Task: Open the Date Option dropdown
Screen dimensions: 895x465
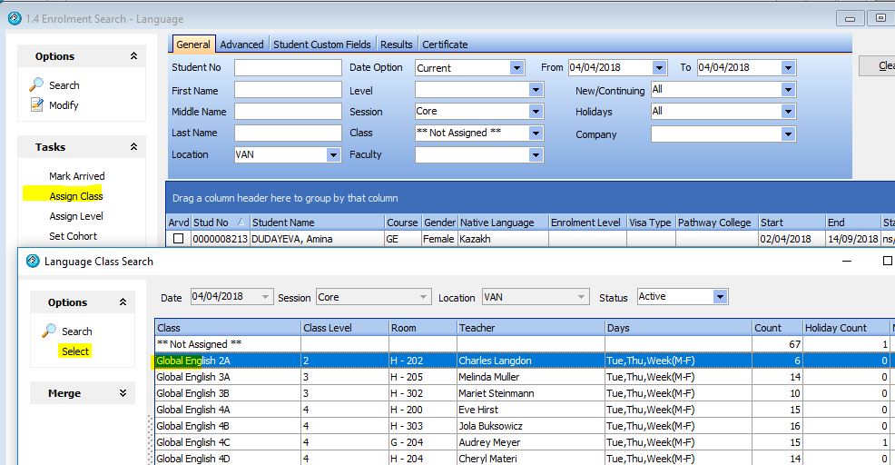Action: pos(516,68)
